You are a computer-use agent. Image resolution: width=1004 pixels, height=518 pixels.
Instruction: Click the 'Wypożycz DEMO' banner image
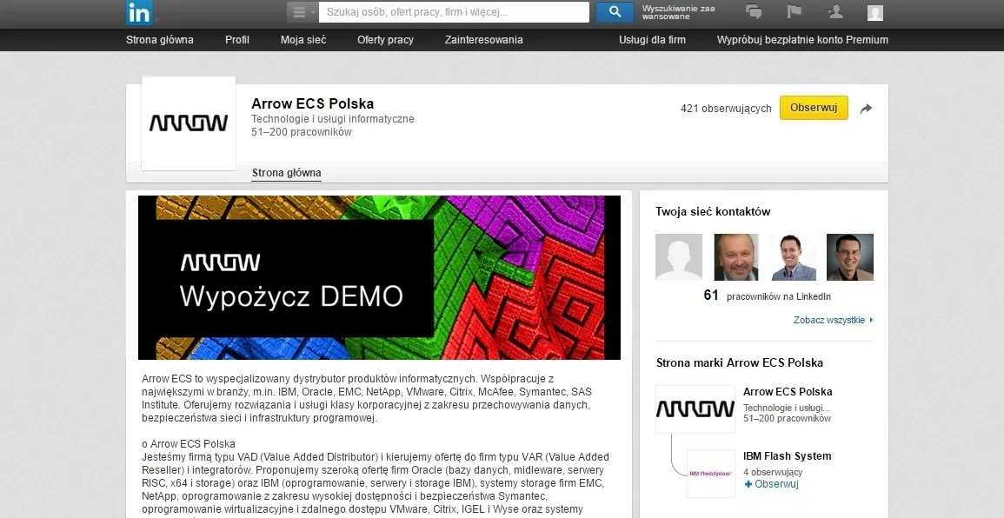pos(379,278)
